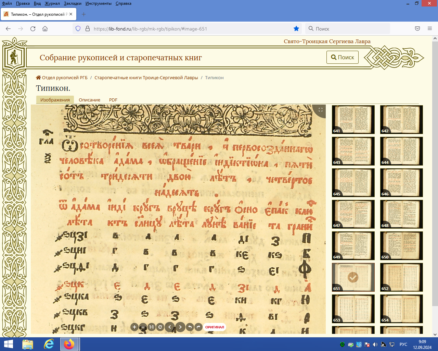Select page thumbnail 646
This screenshot has height=351, width=438.
tap(401, 183)
